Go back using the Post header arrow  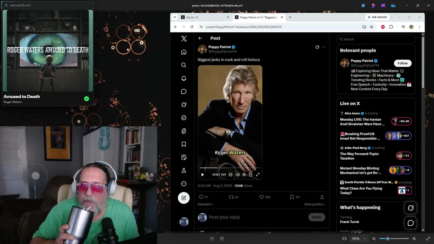(200, 38)
